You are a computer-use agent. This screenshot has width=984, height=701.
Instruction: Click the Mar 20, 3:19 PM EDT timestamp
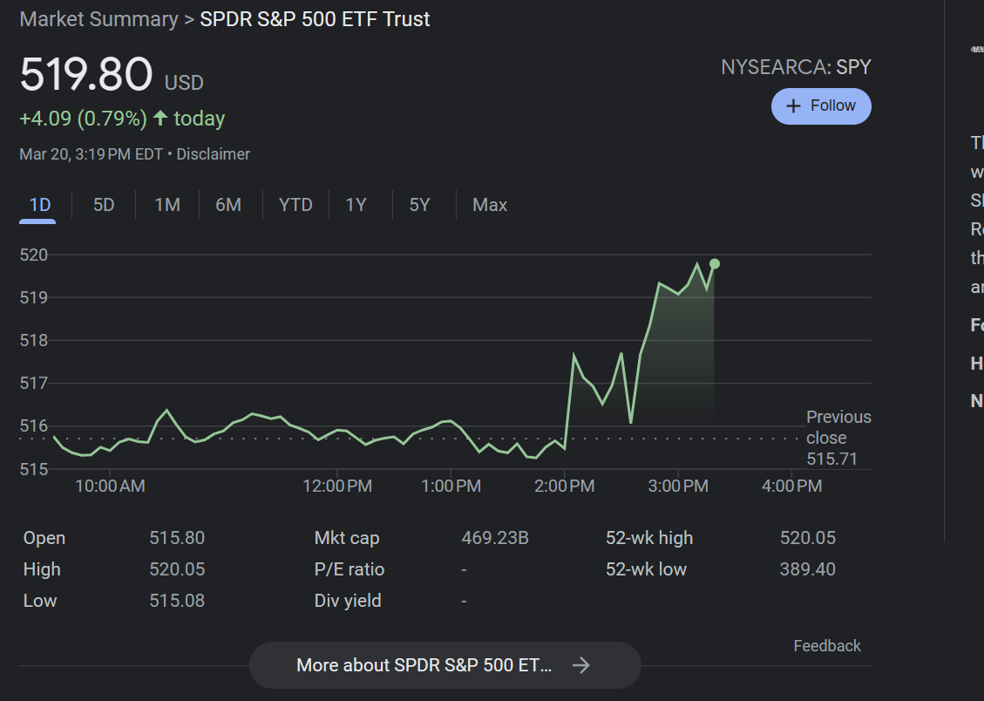click(91, 154)
